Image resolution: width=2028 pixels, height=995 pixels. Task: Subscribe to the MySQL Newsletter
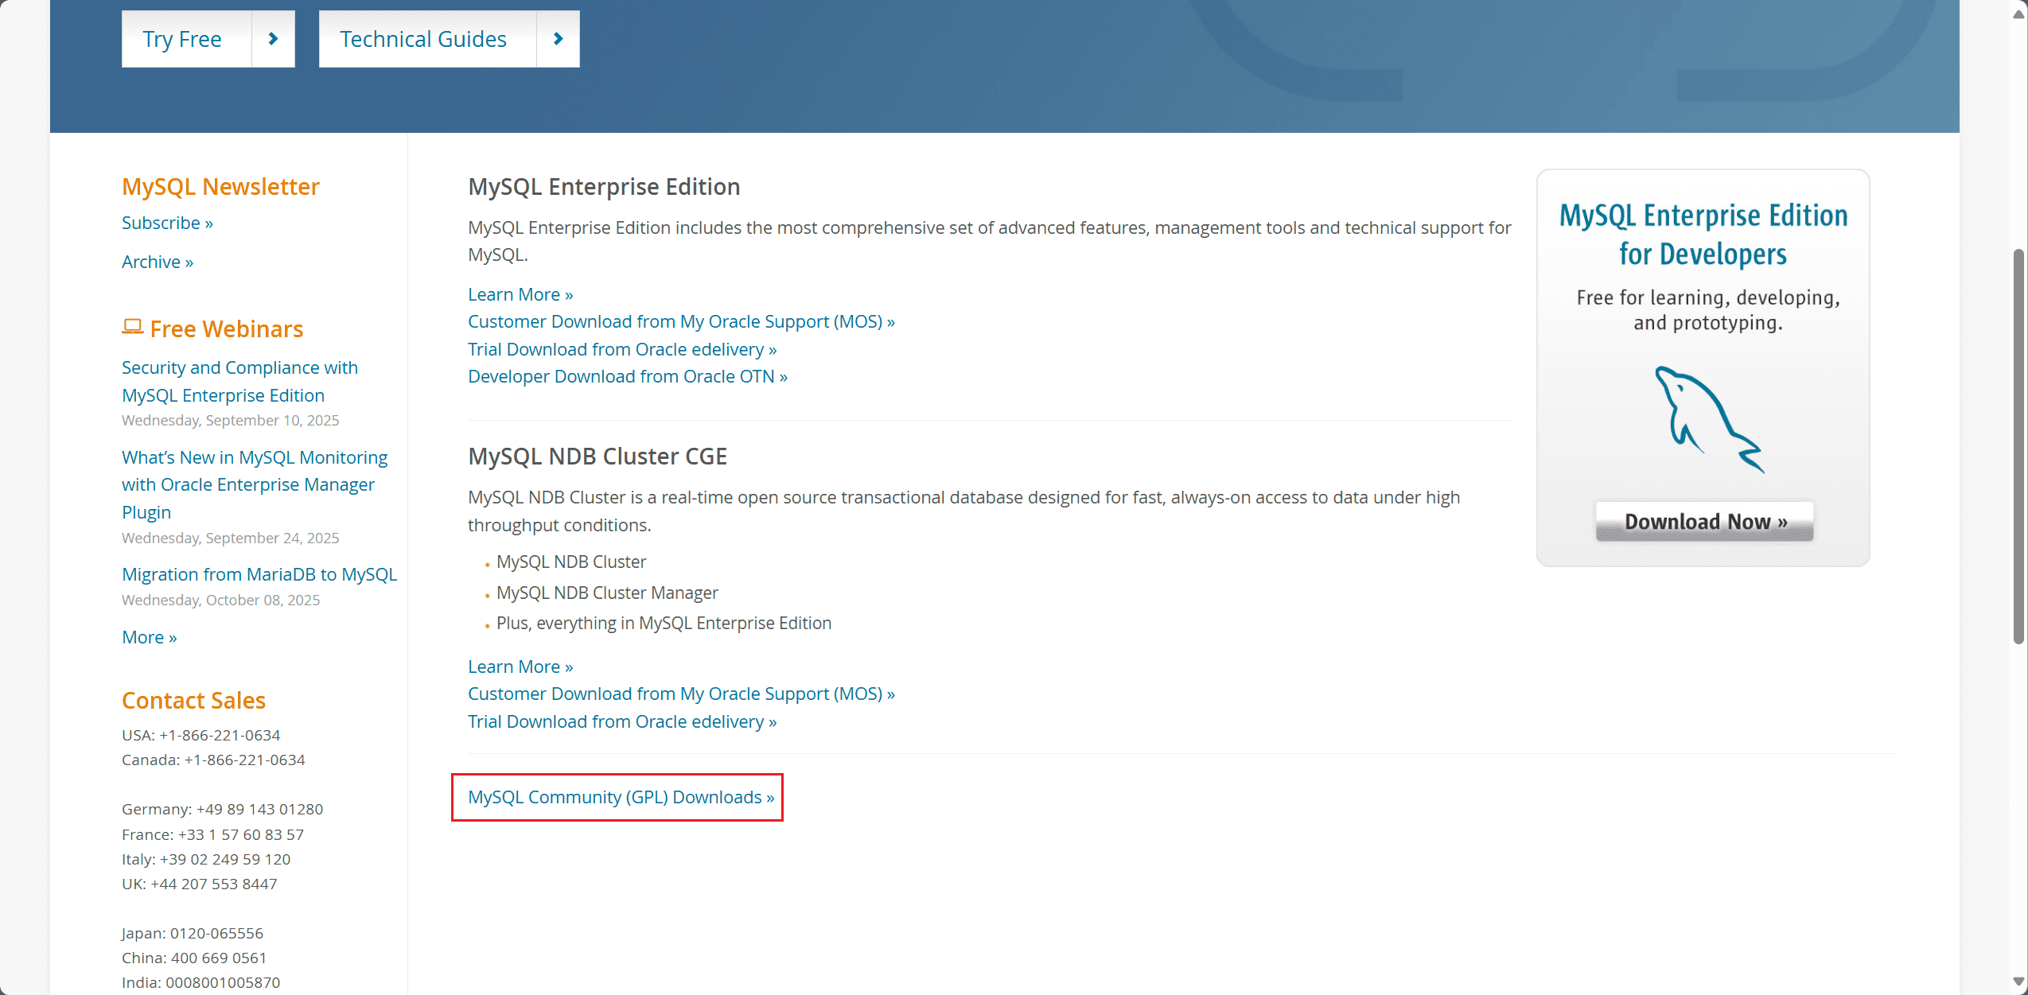coord(167,223)
